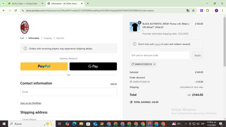The image size is (226, 127).
Task: Click TOTAL SAVINGS £16.00 text
Action: click(x=146, y=102)
